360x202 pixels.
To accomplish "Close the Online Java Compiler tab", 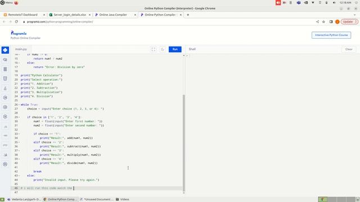I will 135,15.
